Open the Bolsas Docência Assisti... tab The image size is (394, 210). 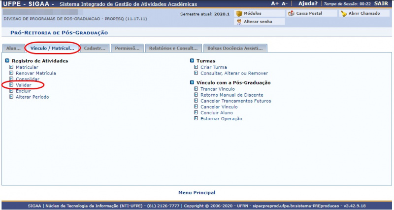(235, 49)
